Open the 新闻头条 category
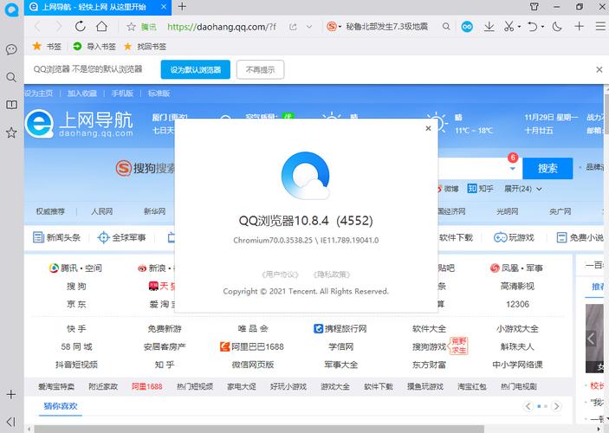Viewport: 609px width, 433px height. [56, 237]
